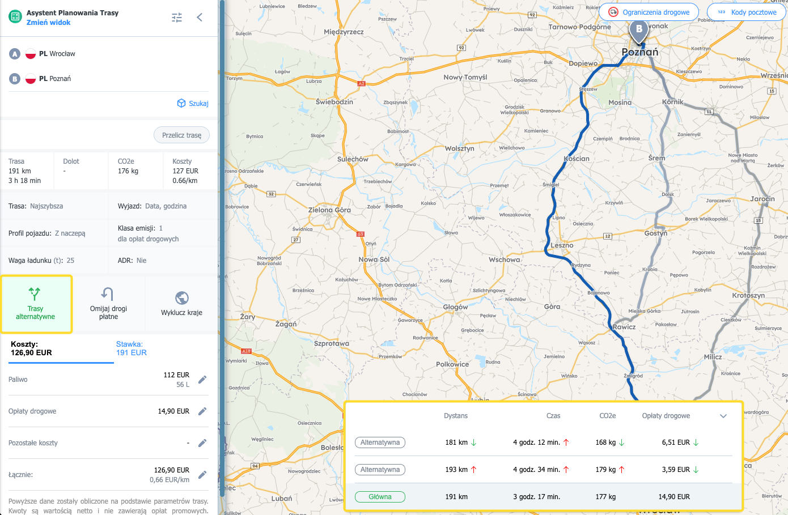Click the Zmień widok link
The width and height of the screenshot is (788, 515).
coord(49,23)
